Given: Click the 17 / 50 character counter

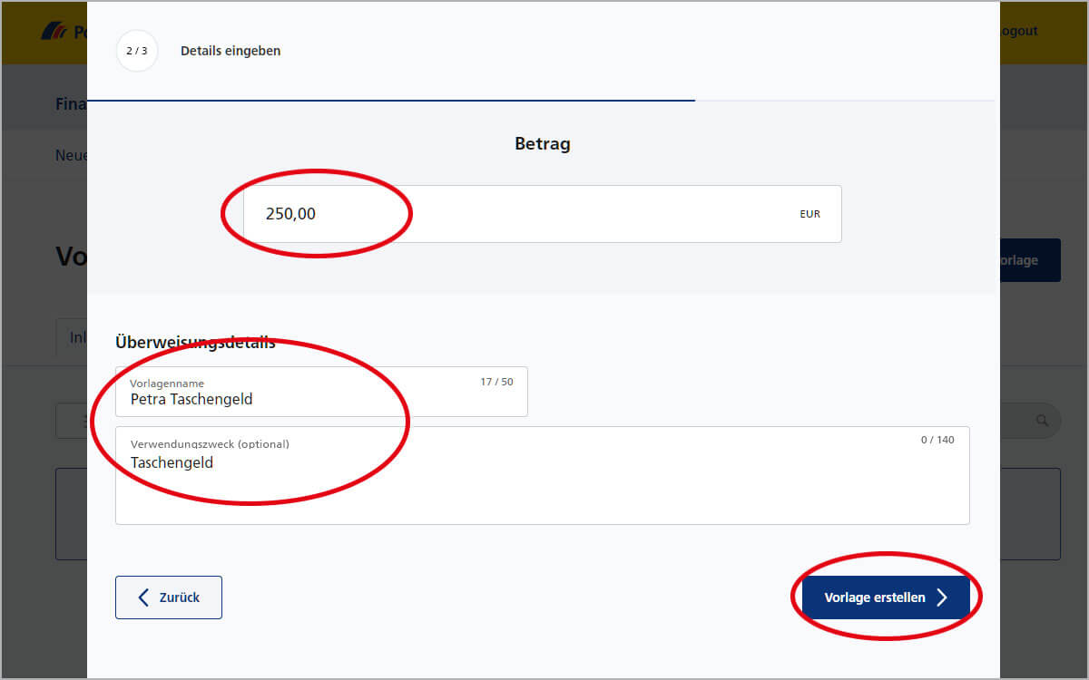Looking at the screenshot, I should point(496,382).
